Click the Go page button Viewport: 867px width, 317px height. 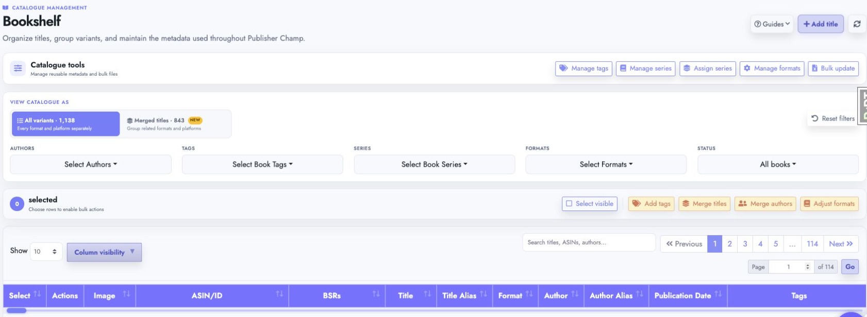coord(850,267)
